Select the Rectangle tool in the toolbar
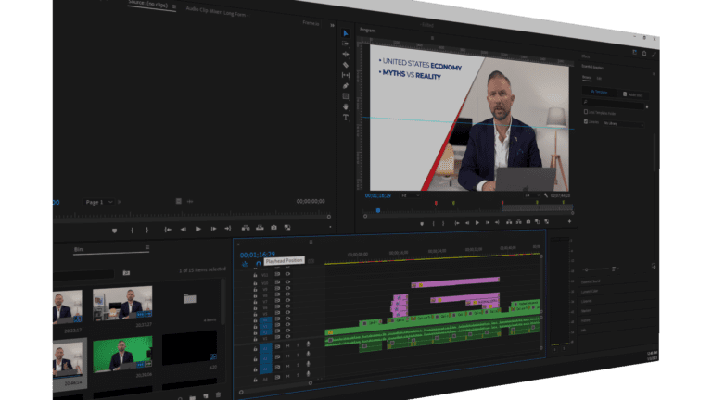Viewport: 712px width, 400px height. (346, 95)
